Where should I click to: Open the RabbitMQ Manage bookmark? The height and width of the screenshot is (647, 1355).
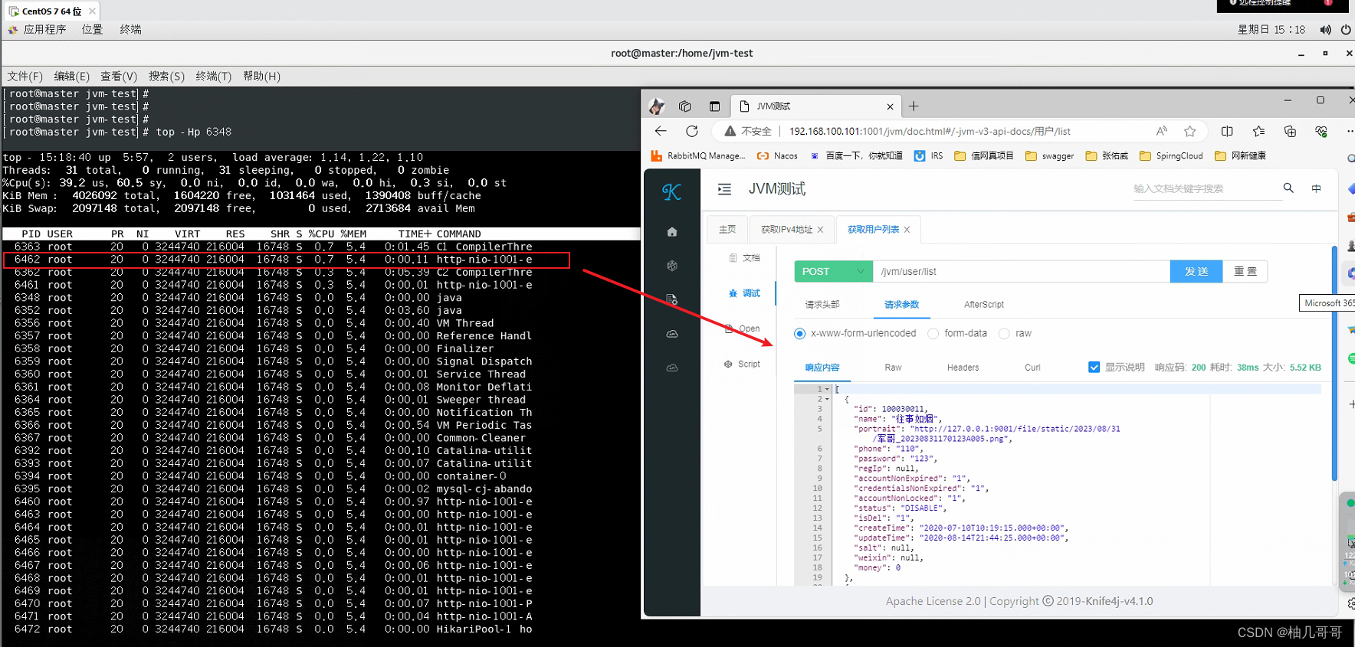pos(698,155)
